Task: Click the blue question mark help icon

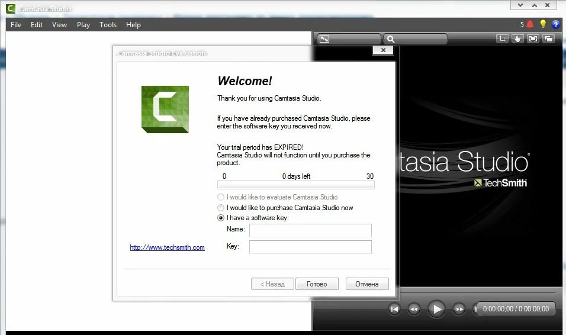Action: [x=555, y=24]
